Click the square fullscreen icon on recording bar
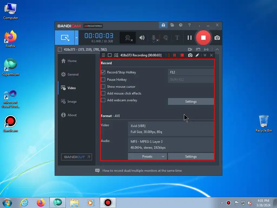The image size is (277, 208). point(110,55)
